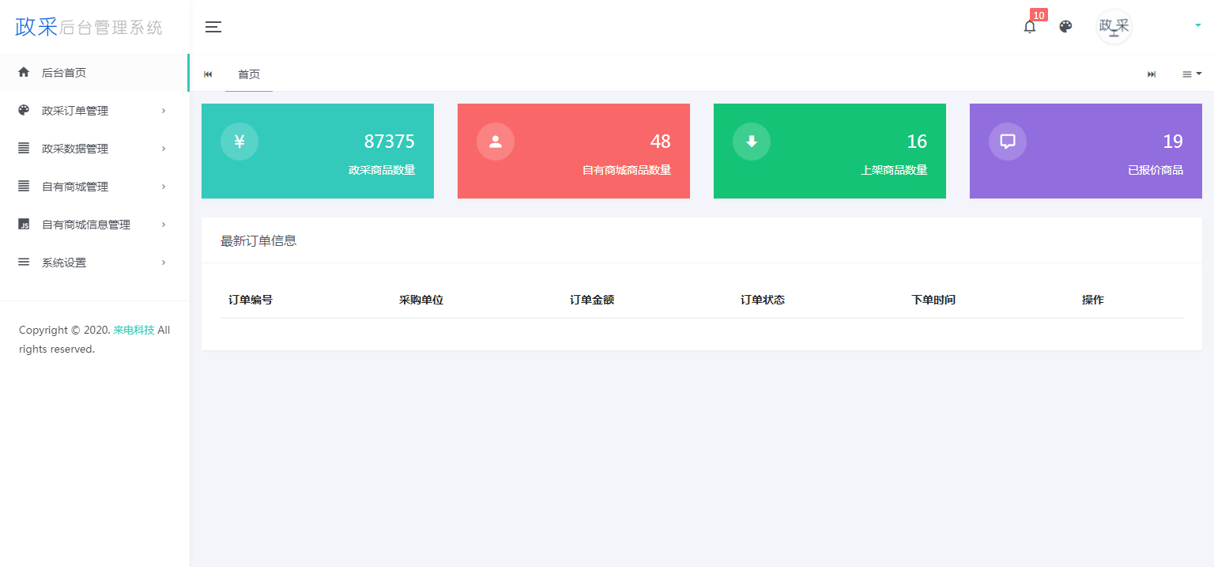Viewport: 1214px width, 567px height.
Task: Click the 自有商城商品数量 label
Action: 627,170
